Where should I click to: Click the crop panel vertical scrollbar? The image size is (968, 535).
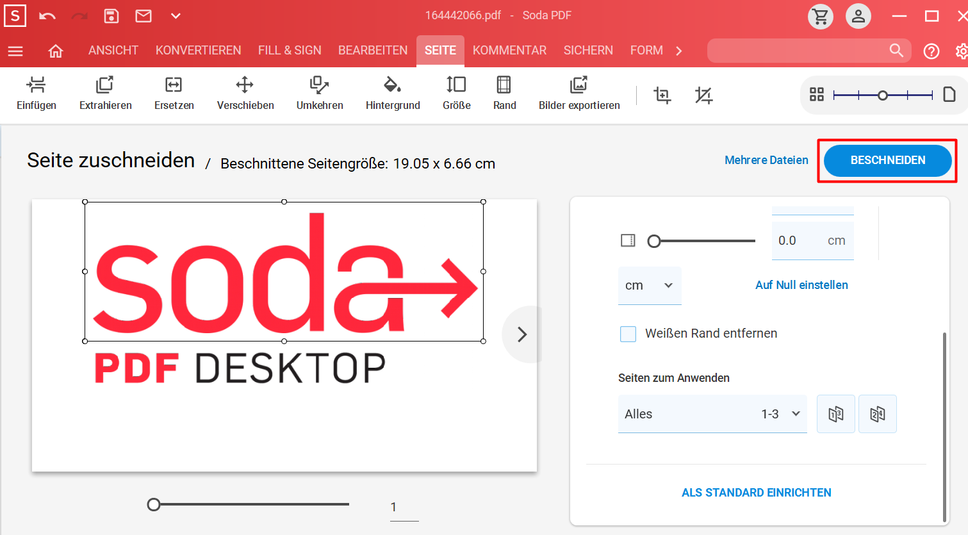[944, 427]
